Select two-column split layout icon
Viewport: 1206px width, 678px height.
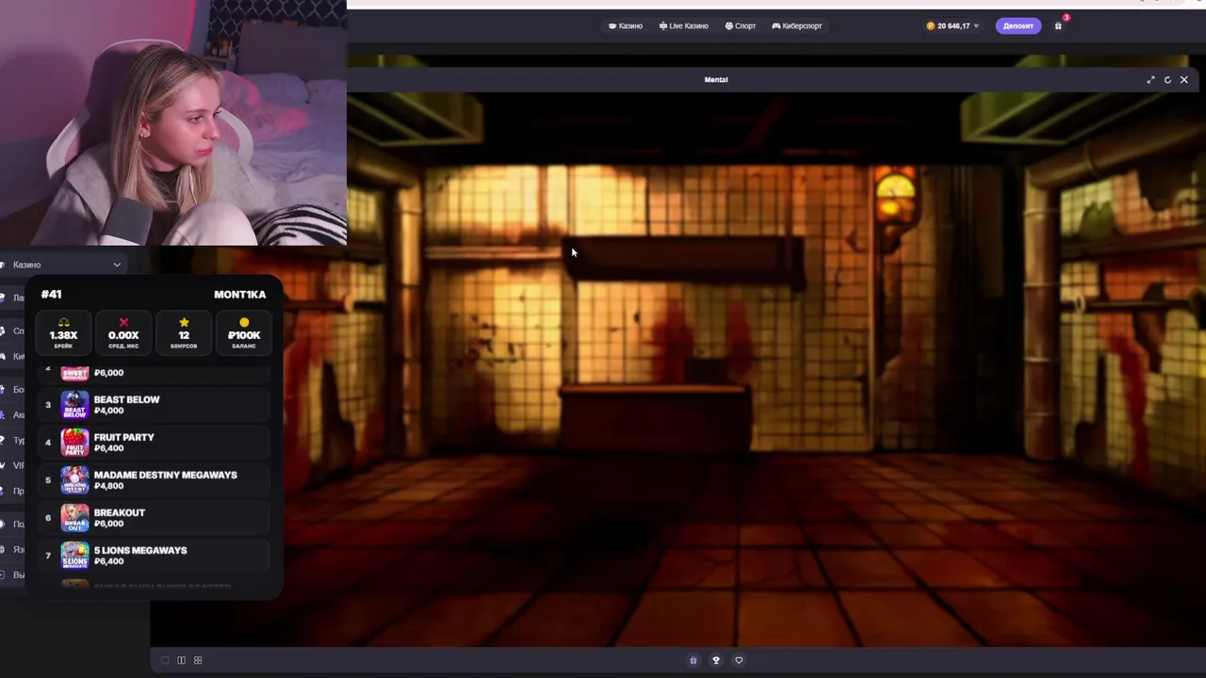click(x=182, y=660)
